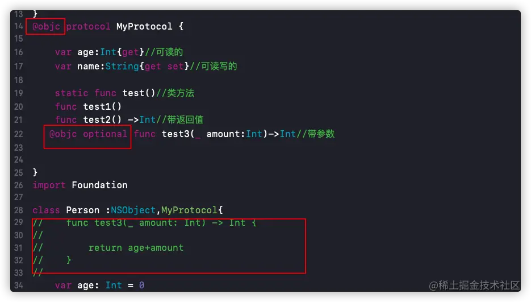This screenshot has height=302, width=531.
Task: Click the '@objc optional' attribute on line 22
Action: coord(88,134)
